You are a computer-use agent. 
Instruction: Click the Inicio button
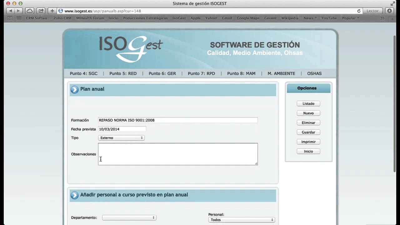[308, 151]
